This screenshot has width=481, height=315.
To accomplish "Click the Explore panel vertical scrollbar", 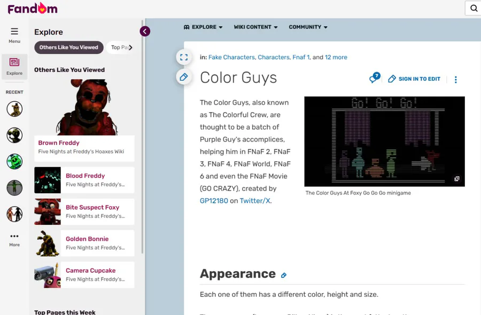I will [x=142, y=136].
